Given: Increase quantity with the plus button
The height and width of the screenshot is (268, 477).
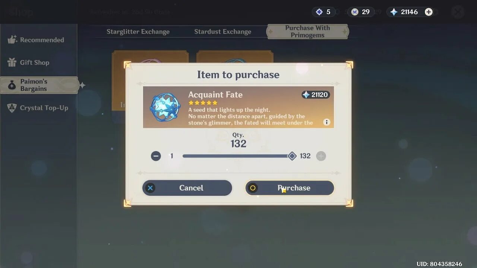Looking at the screenshot, I should pos(321,156).
